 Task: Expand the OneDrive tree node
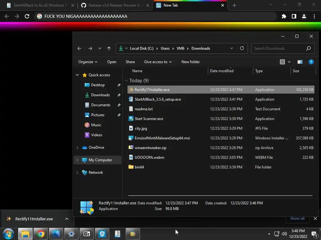(77, 147)
